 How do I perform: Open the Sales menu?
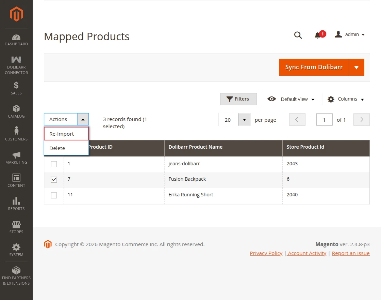tap(16, 88)
